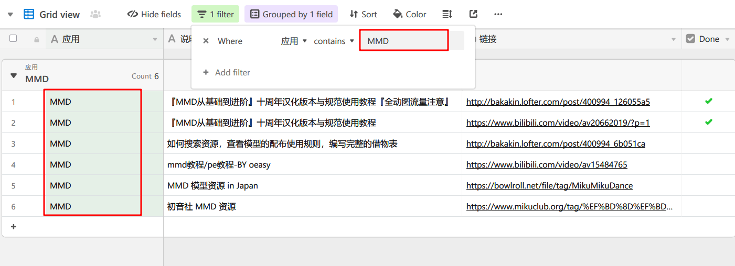Toggle the 1 filter button
Image resolution: width=735 pixels, height=266 pixels.
216,14
